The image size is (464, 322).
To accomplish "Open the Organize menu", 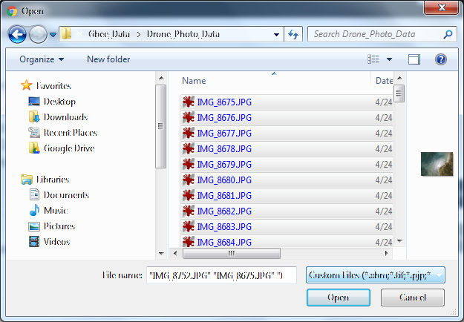I will point(42,59).
